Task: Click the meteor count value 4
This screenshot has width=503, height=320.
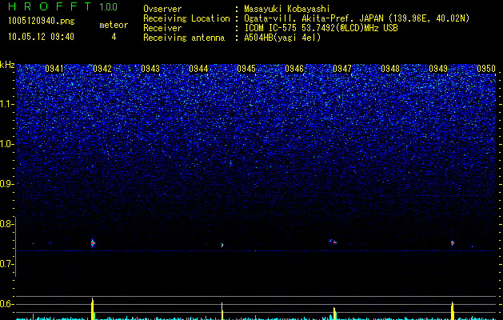Action: [114, 37]
